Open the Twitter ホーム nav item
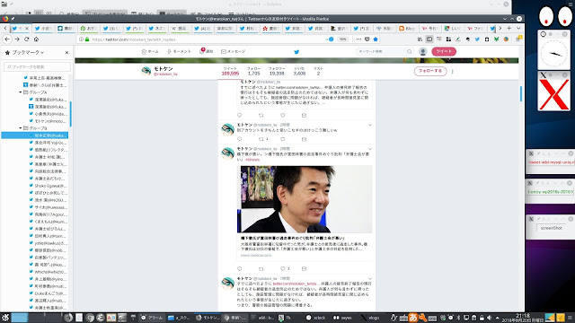The image size is (575, 323). (x=150, y=52)
